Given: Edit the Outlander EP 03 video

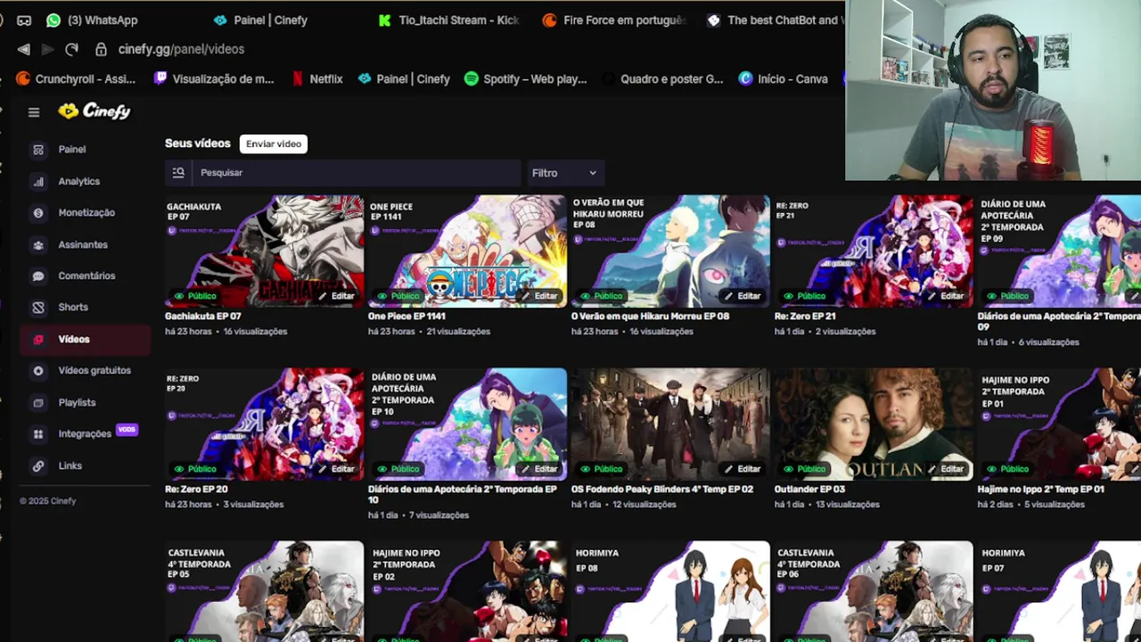Looking at the screenshot, I should pos(947,469).
